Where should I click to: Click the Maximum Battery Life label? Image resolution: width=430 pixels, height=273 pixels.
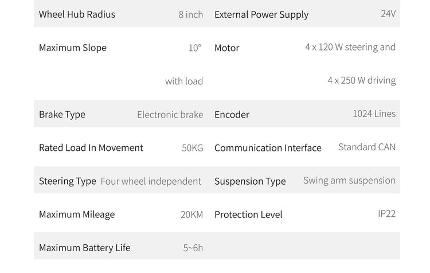point(85,248)
